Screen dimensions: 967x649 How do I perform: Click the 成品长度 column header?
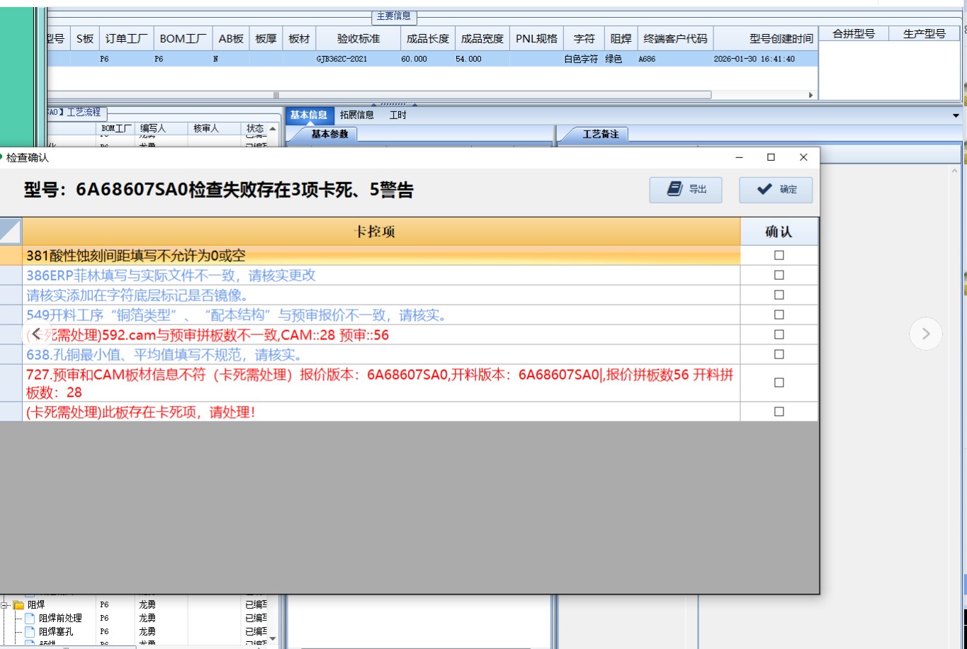[428, 39]
